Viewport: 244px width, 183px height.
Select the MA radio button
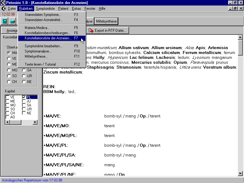[x=9, y=53]
